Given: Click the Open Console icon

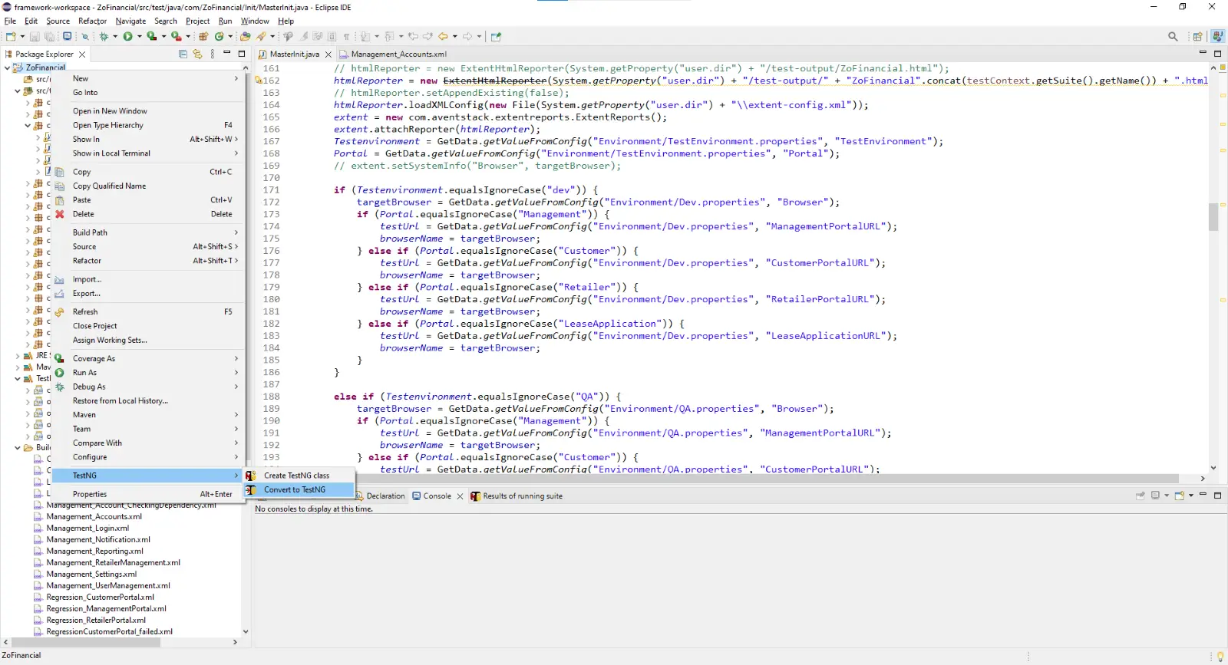Looking at the screenshot, I should pos(1180,495).
